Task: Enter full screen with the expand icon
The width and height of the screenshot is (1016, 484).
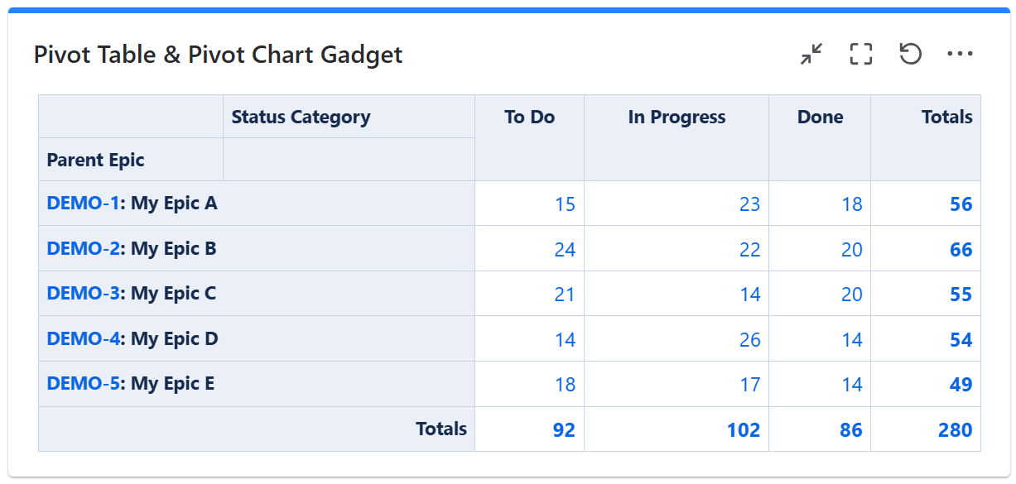Action: click(861, 55)
